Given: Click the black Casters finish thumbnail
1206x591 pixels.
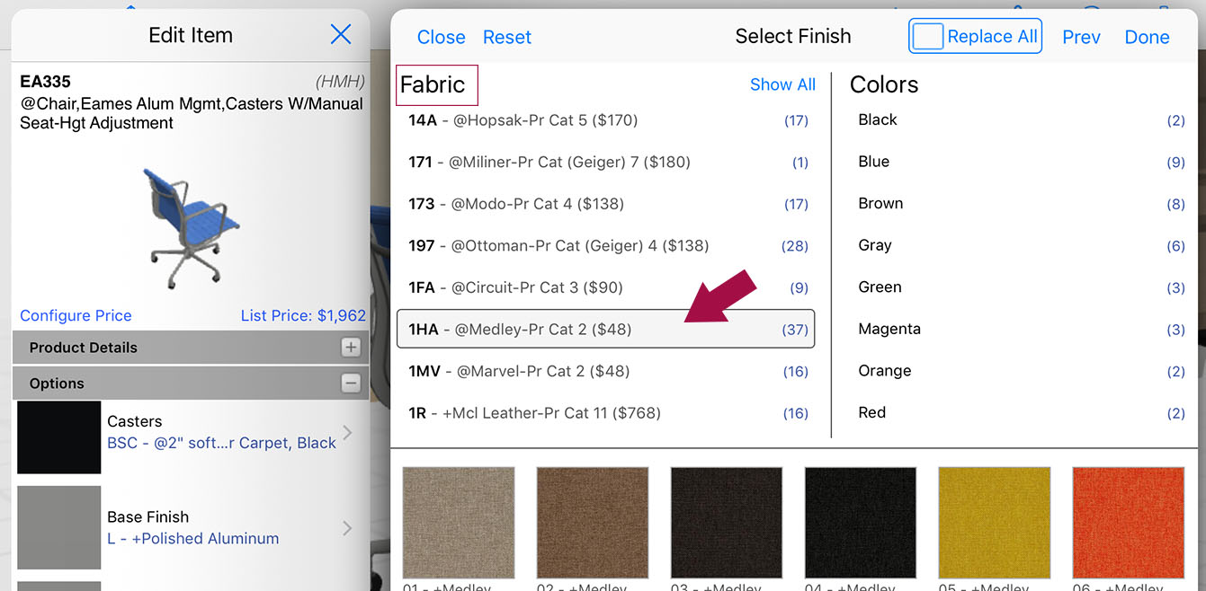Looking at the screenshot, I should (x=59, y=437).
